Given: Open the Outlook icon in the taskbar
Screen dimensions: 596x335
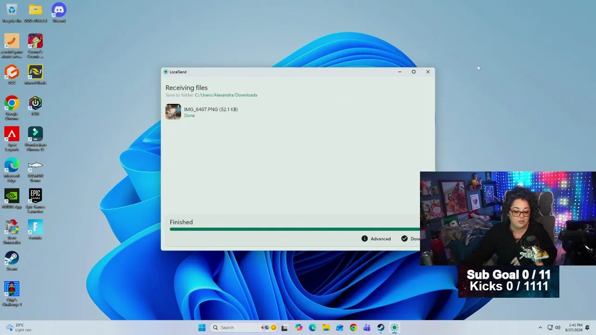Looking at the screenshot, I should (340, 328).
